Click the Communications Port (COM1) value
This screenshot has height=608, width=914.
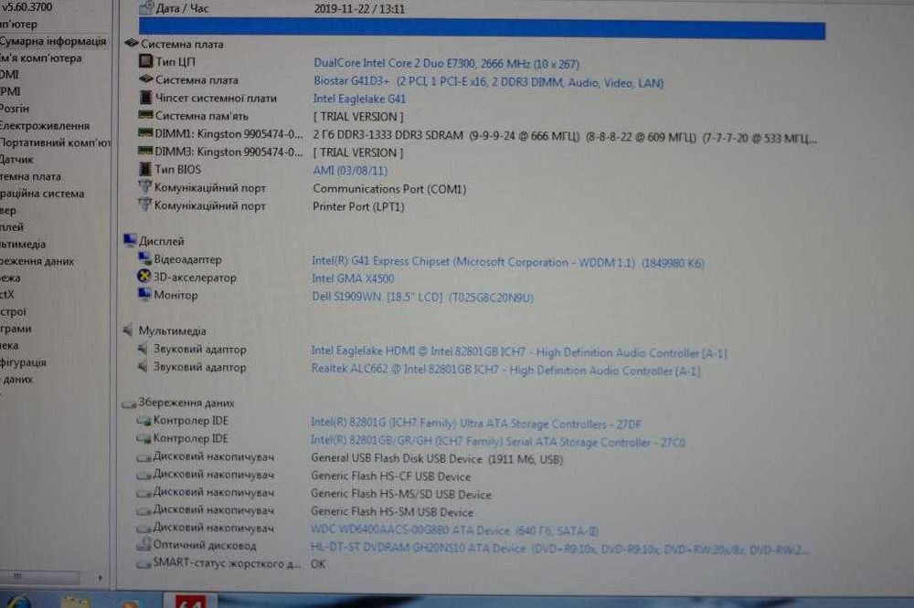pyautogui.click(x=389, y=189)
